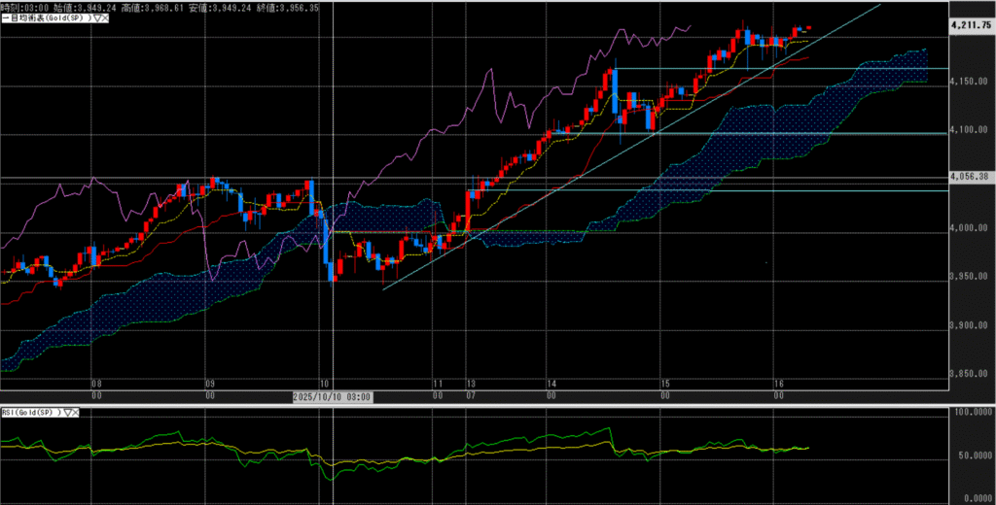Click the 14 date label on time axis
Viewport: 996px width, 505px height.
551,385
